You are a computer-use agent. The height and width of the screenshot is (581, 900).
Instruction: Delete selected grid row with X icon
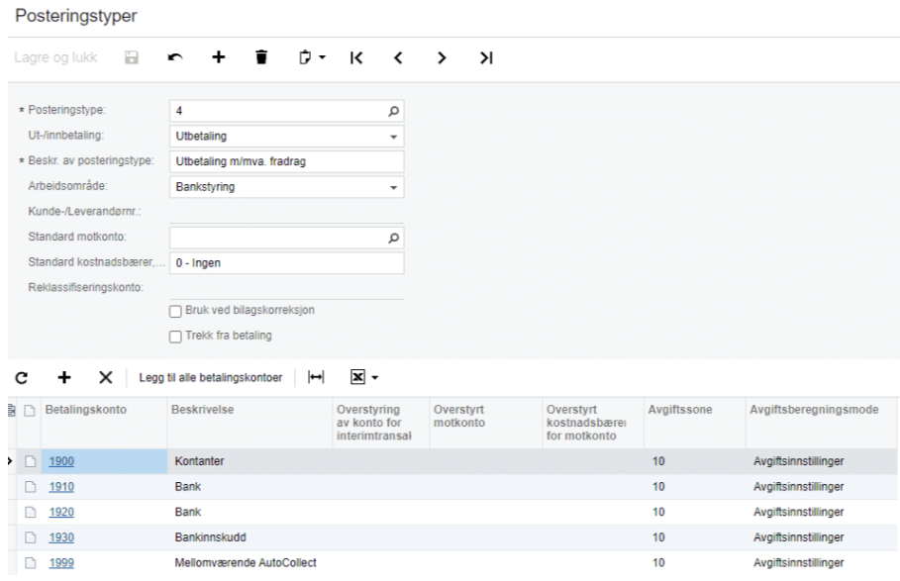[x=106, y=377]
